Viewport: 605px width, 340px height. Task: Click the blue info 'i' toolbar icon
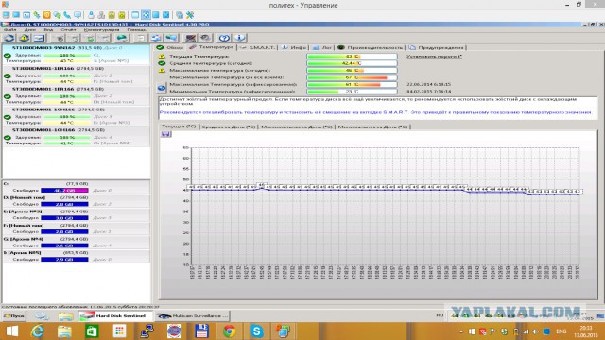coord(239,38)
